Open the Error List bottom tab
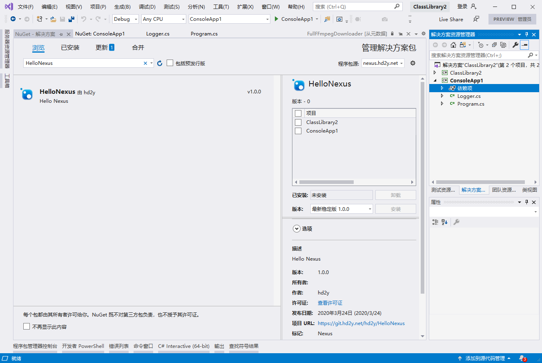This screenshot has width=542, height=363. pyautogui.click(x=119, y=346)
